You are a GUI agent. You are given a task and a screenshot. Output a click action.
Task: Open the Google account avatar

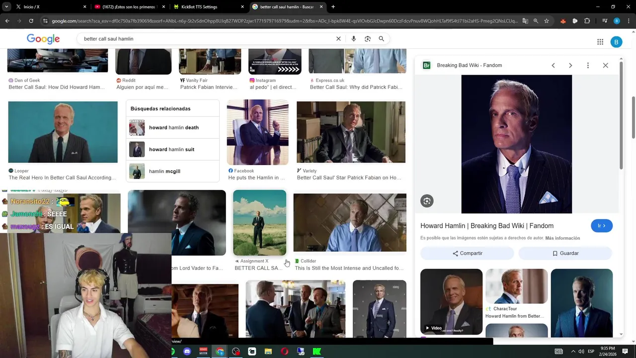(616, 42)
